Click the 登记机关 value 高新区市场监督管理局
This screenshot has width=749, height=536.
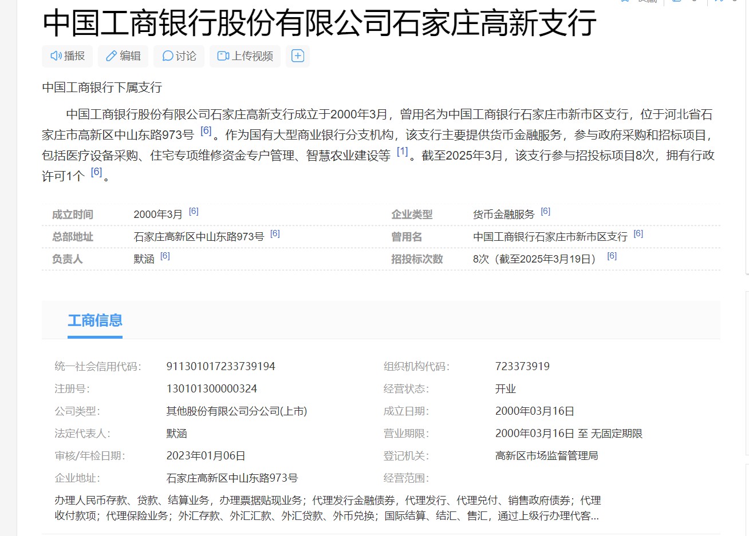[x=547, y=456]
